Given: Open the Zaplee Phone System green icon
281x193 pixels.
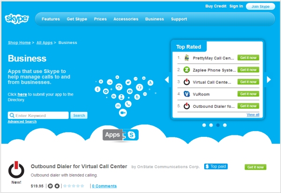Looking at the screenshot, I should pyautogui.click(x=186, y=70).
